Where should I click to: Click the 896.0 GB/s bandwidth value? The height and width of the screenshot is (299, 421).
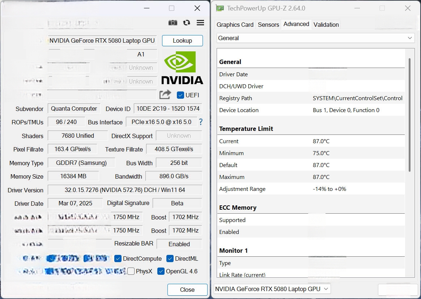point(174,176)
